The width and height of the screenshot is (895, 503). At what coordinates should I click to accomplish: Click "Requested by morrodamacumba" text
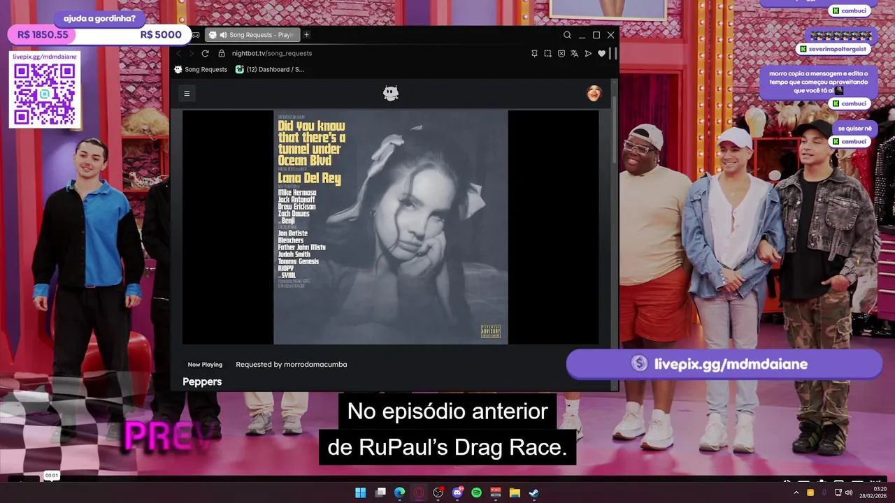291,364
